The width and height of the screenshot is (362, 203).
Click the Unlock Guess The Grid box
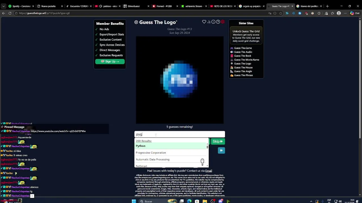pos(246,36)
